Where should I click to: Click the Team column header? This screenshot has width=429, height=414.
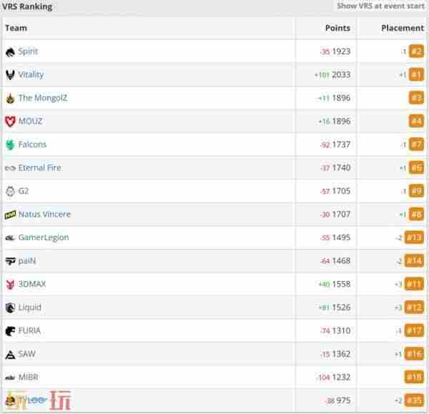[x=16, y=28]
